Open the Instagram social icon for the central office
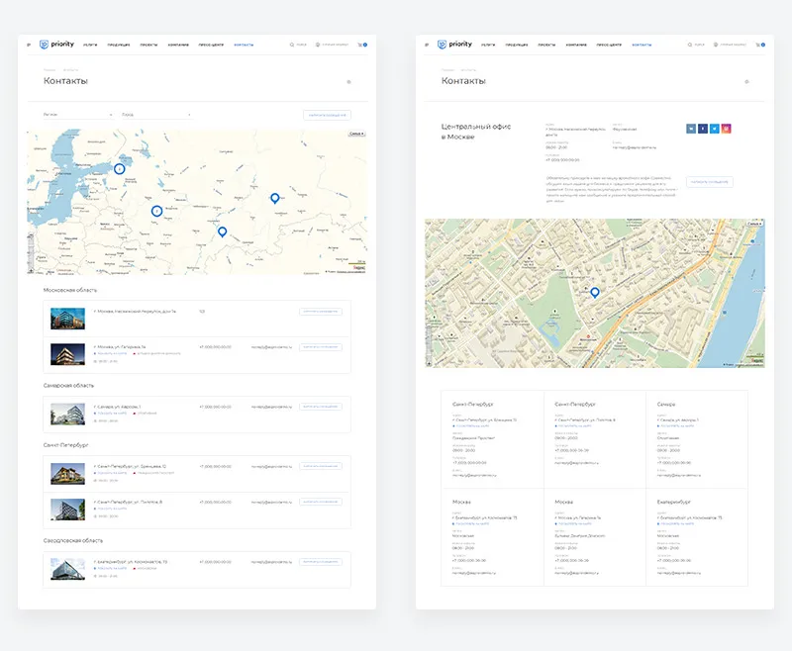The image size is (792, 651). coord(726,129)
